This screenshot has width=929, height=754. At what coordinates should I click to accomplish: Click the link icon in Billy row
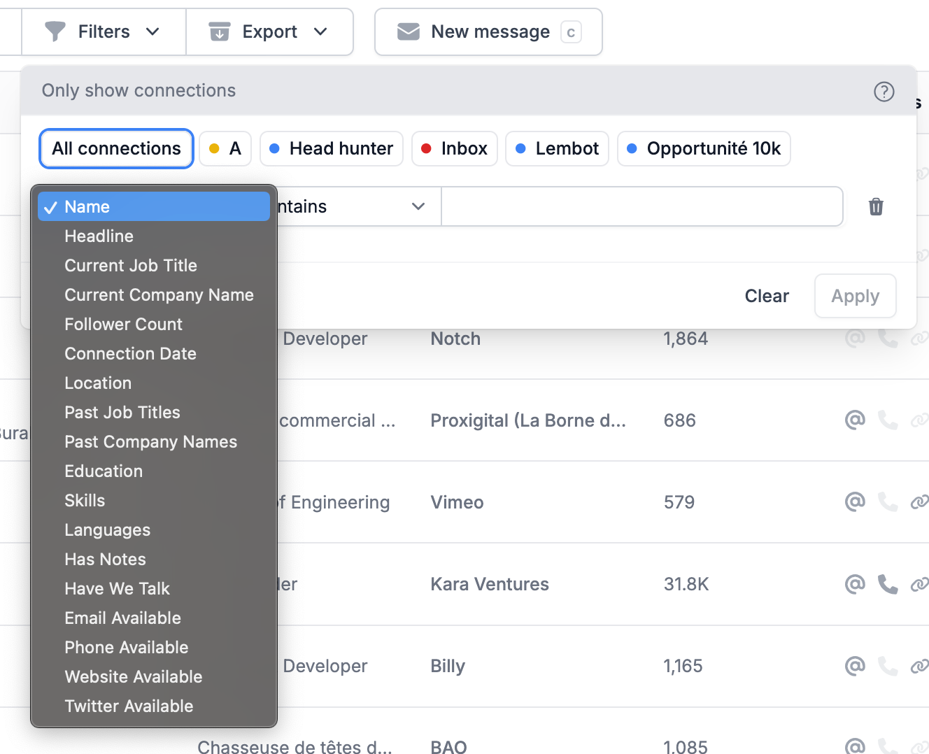pyautogui.click(x=919, y=665)
